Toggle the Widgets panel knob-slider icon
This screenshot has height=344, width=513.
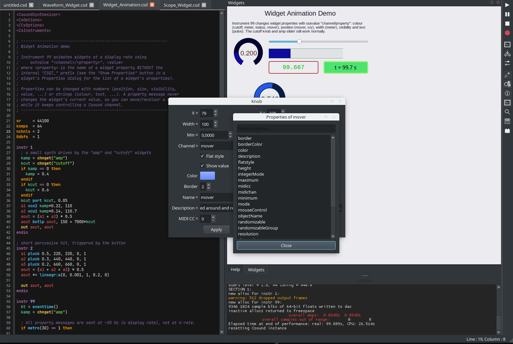[507, 84]
